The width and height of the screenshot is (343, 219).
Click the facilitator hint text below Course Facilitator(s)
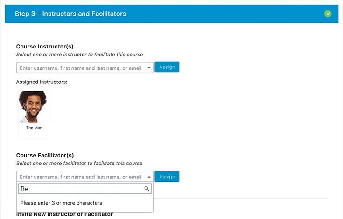click(x=79, y=164)
